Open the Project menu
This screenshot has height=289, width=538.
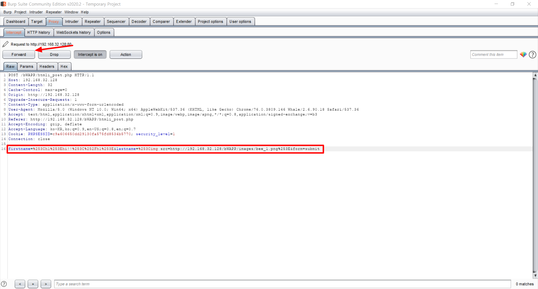pyautogui.click(x=20, y=12)
